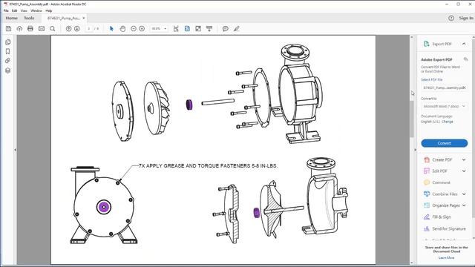475x267 pixels.
Task: Open the Comment tool
Action: (441, 182)
